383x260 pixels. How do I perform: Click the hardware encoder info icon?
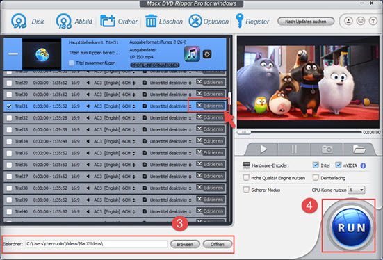364,165
